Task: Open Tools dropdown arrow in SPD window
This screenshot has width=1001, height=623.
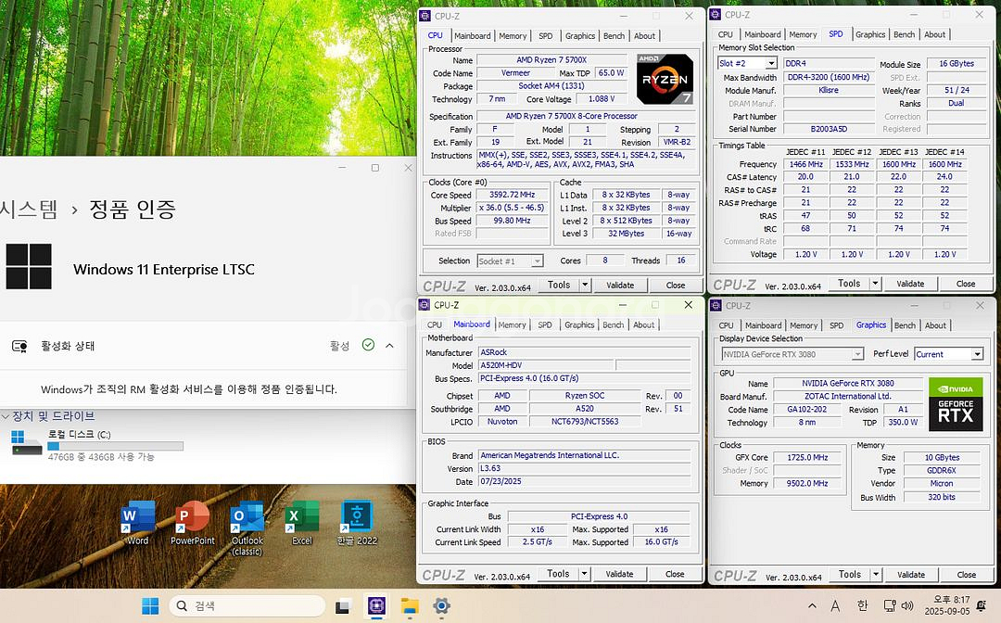Action: [875, 284]
